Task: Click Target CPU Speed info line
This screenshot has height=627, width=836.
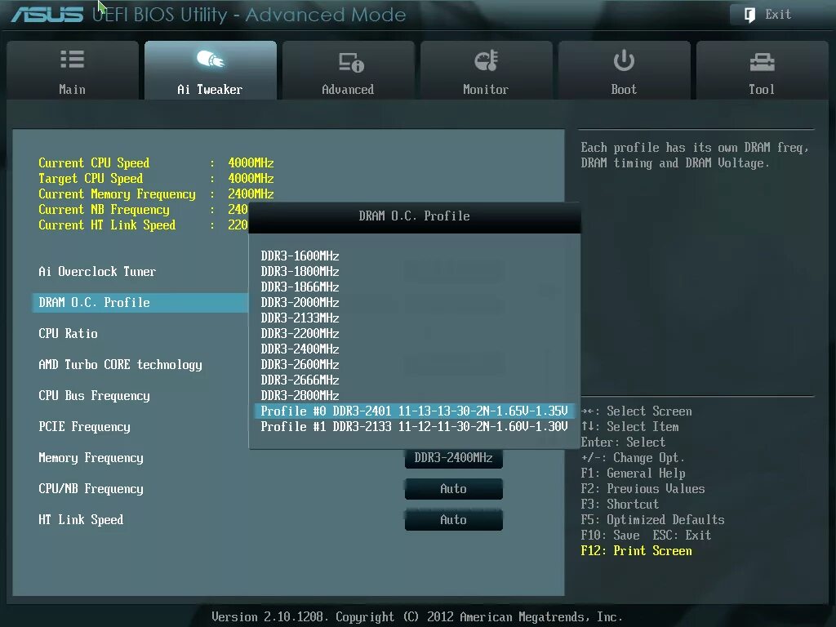Action: 156,178
